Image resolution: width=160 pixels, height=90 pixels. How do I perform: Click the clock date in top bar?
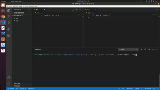pyautogui.click(x=83, y=1)
